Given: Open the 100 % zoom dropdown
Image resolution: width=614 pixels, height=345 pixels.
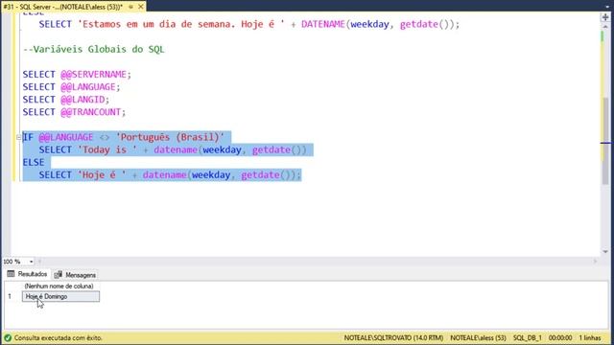Looking at the screenshot, I should coord(32,262).
